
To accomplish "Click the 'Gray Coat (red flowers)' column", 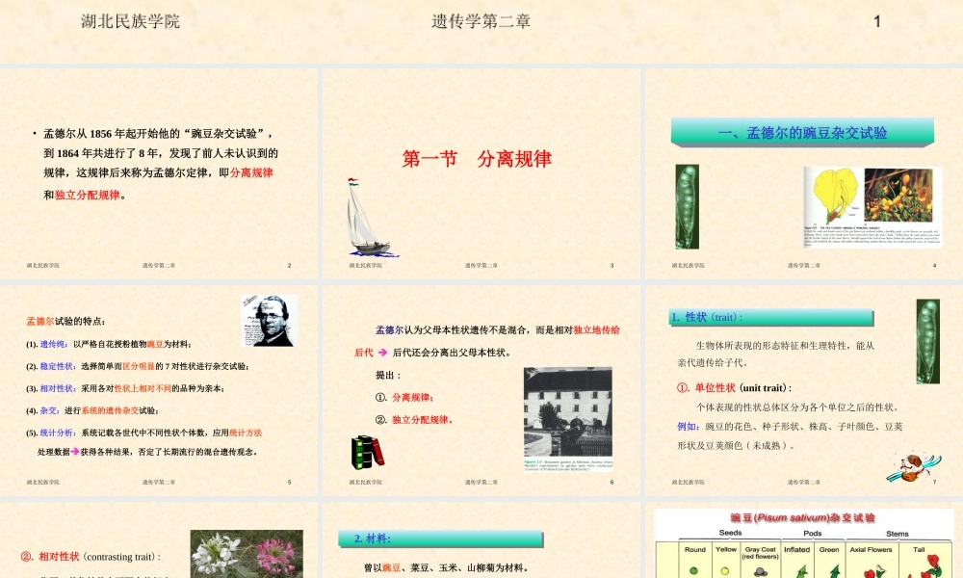I will click(x=761, y=560).
